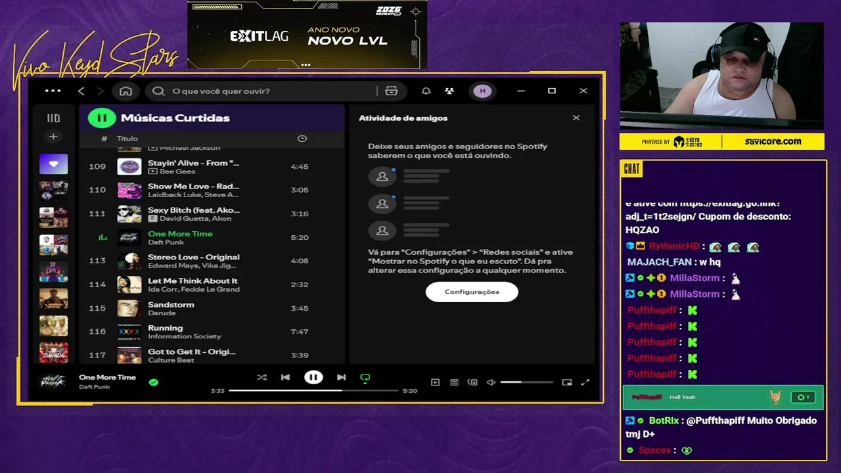841x473 pixels.
Task: Open the Bee Gees artist link
Action: pos(177,171)
